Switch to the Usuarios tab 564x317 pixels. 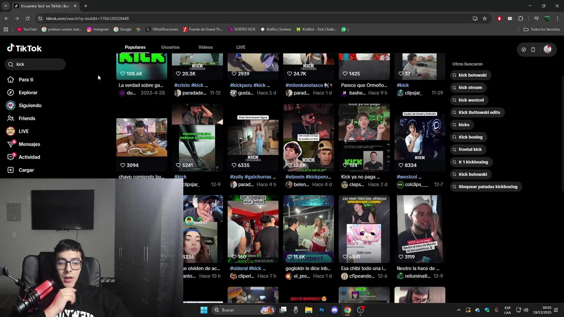click(170, 47)
